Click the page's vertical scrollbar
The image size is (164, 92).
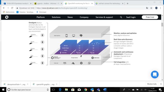162,25
